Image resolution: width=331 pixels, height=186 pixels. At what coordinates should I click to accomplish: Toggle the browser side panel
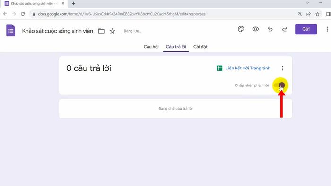[x=328, y=14]
